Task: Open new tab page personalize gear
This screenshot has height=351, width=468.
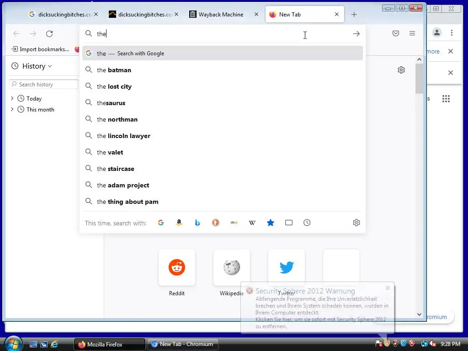Action: point(401,70)
